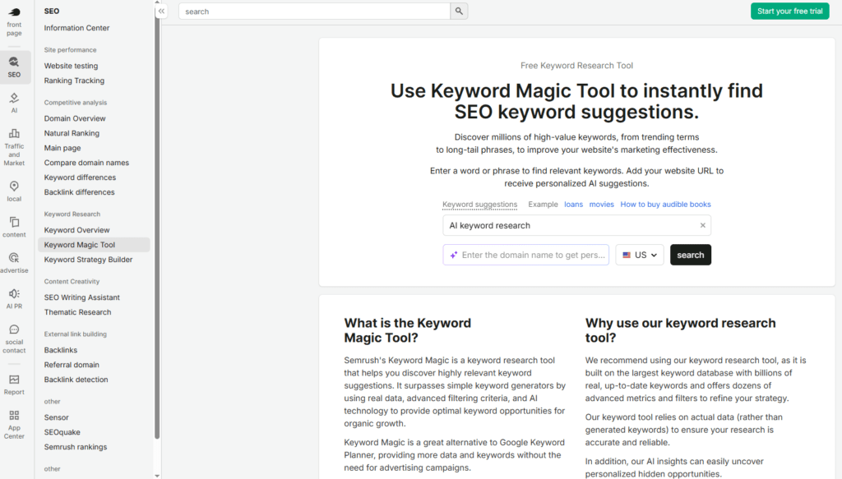Clear the keyword field with X icon
The width and height of the screenshot is (842, 479).
click(x=702, y=225)
